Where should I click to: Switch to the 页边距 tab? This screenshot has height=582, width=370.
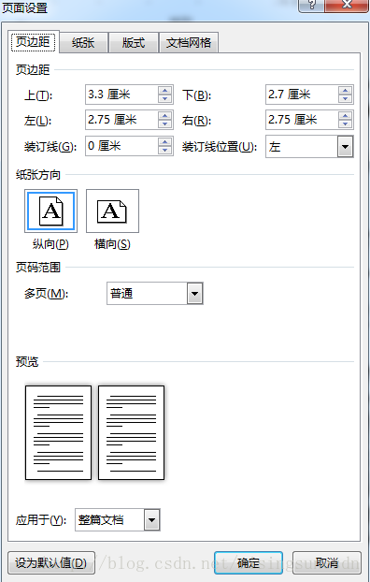[x=33, y=42]
